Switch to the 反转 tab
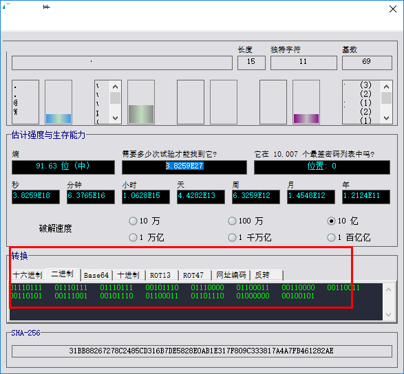This screenshot has height=374, width=404. (x=267, y=275)
